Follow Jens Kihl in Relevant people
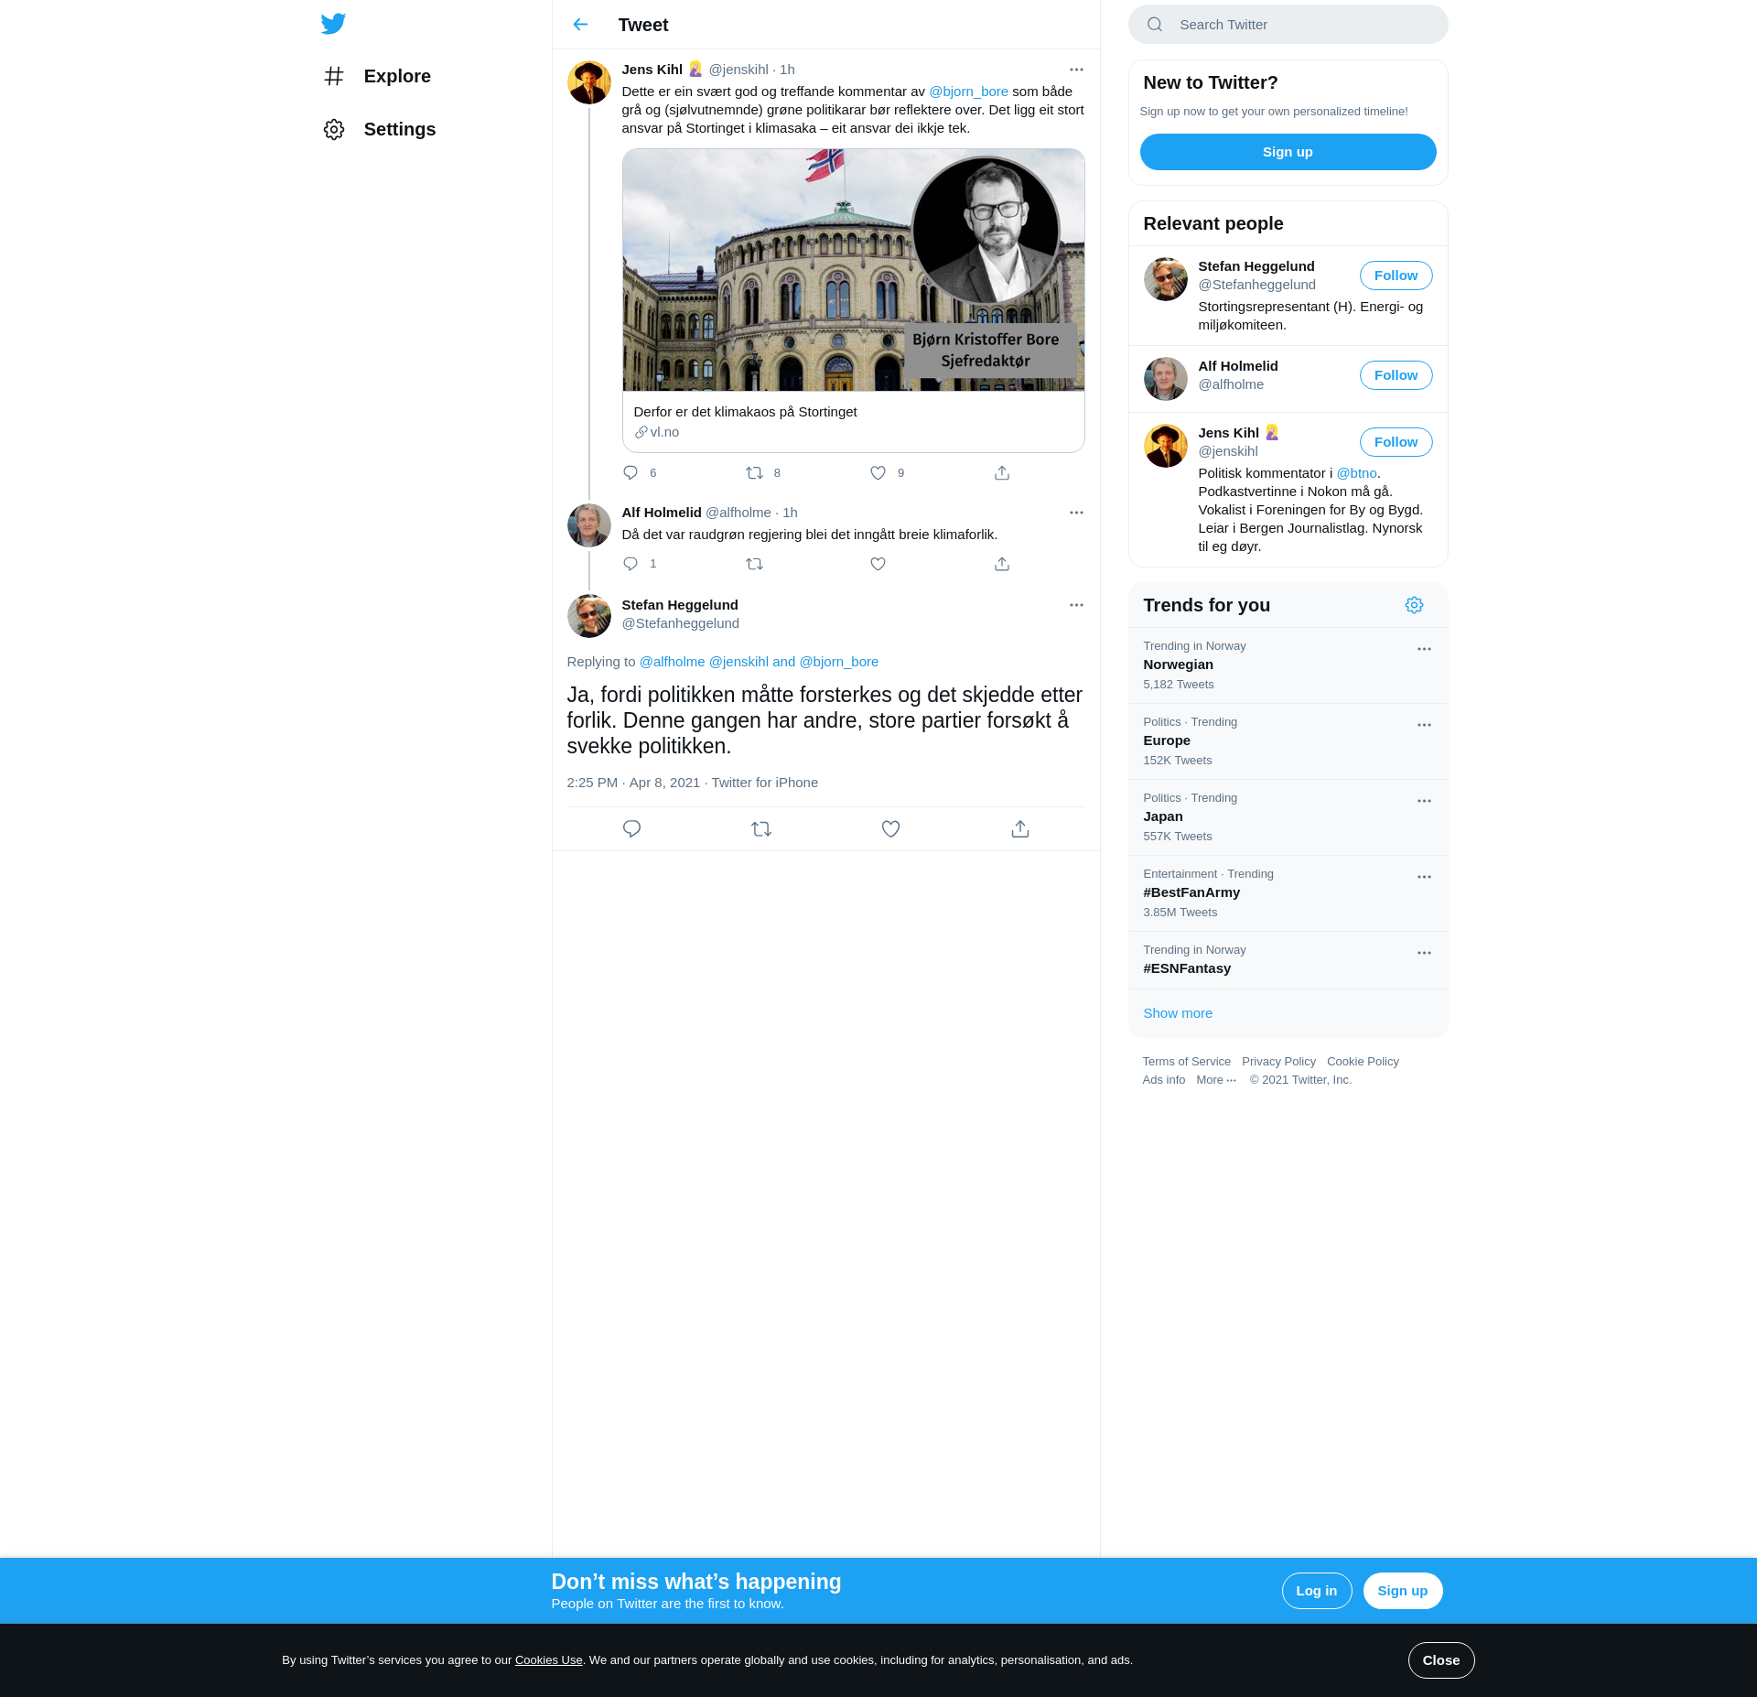This screenshot has width=1757, height=1697. [x=1396, y=442]
